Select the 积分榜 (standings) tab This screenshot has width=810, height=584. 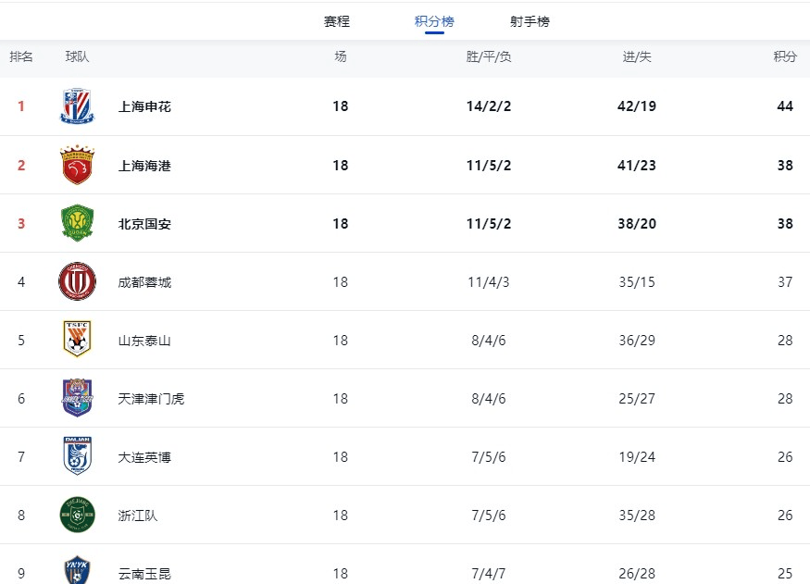(434, 21)
